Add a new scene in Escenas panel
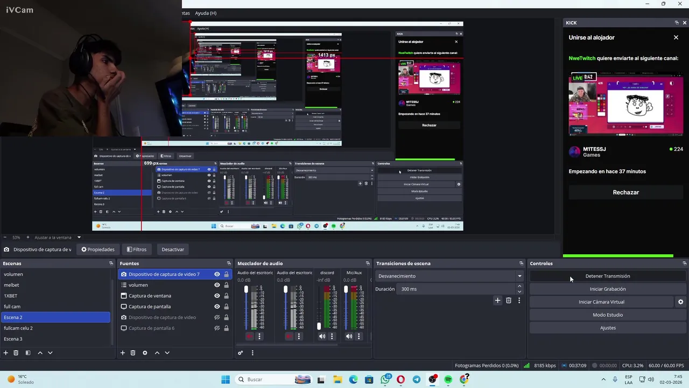 (6, 353)
